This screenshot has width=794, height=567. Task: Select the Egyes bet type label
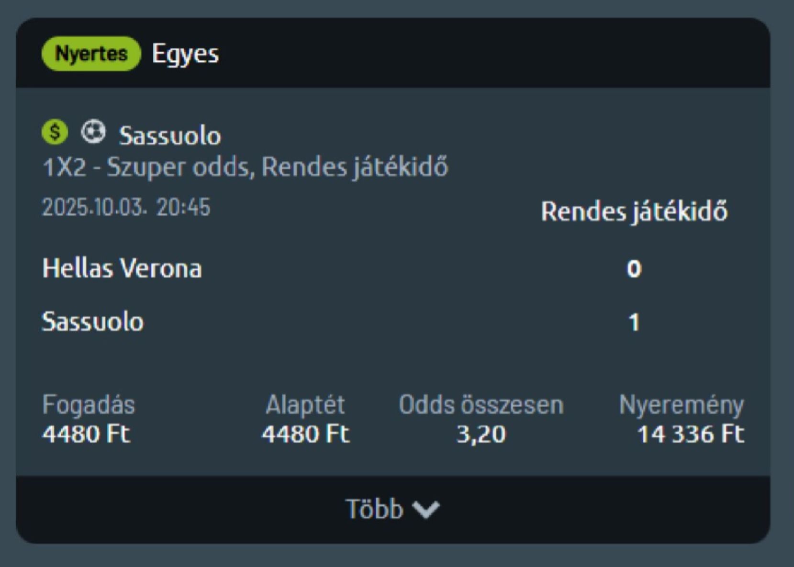(x=185, y=54)
